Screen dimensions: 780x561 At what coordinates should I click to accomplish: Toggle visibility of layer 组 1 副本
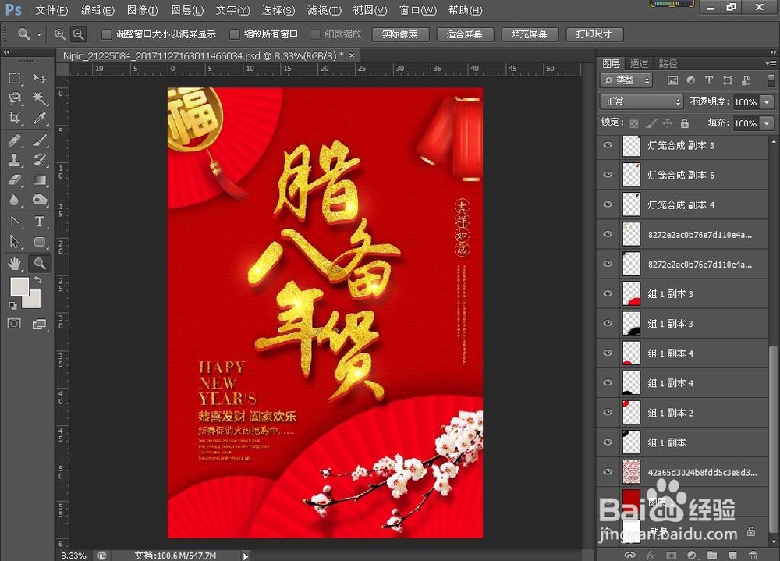point(608,442)
